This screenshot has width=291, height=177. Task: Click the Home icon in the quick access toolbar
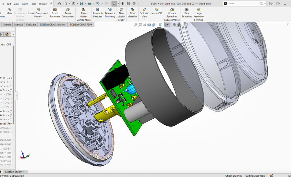(59, 4)
